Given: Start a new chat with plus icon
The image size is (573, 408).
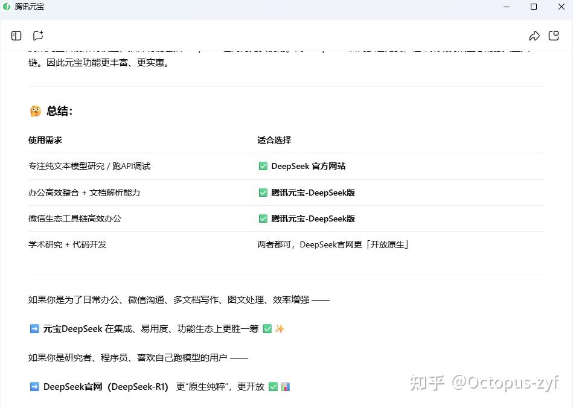Looking at the screenshot, I should tap(38, 36).
